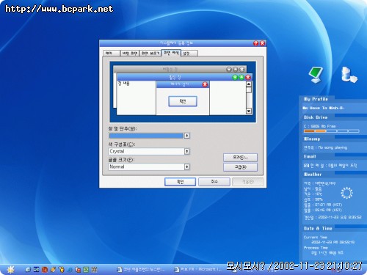Click the 확인 button inside the preview
This screenshot has width=367, height=275.
coord(183,101)
